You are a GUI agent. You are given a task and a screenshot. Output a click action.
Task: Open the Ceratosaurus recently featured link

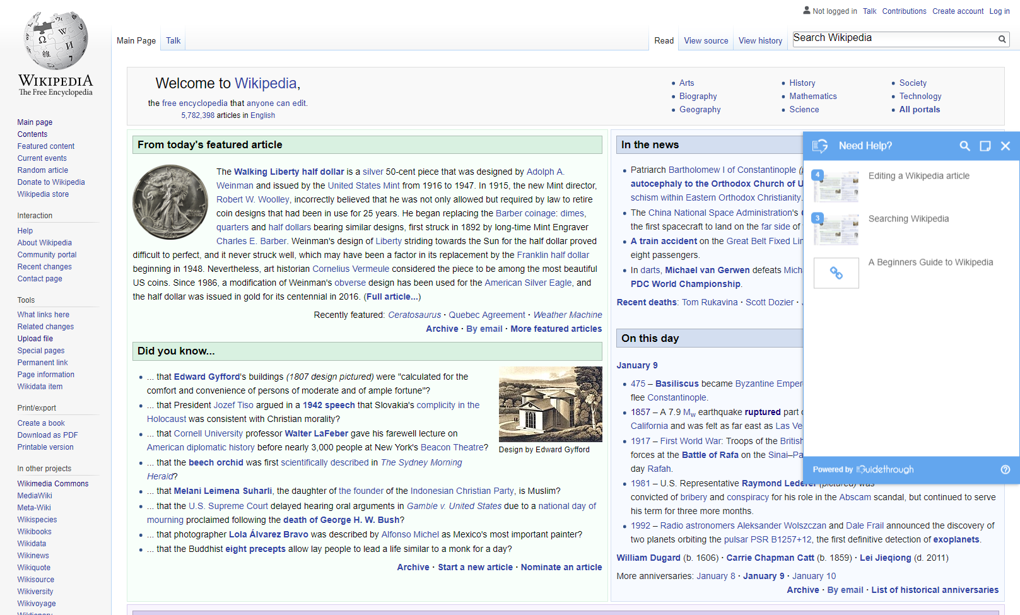pyautogui.click(x=414, y=315)
